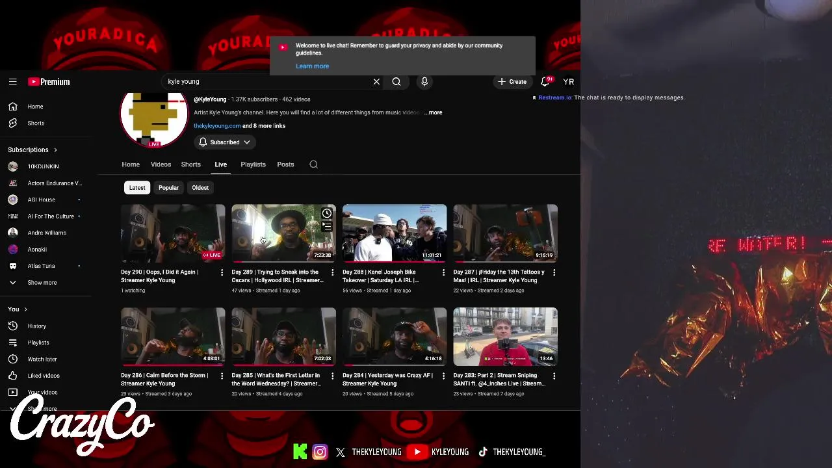Open the notifications bell
Image resolution: width=832 pixels, height=468 pixels.
click(x=545, y=82)
